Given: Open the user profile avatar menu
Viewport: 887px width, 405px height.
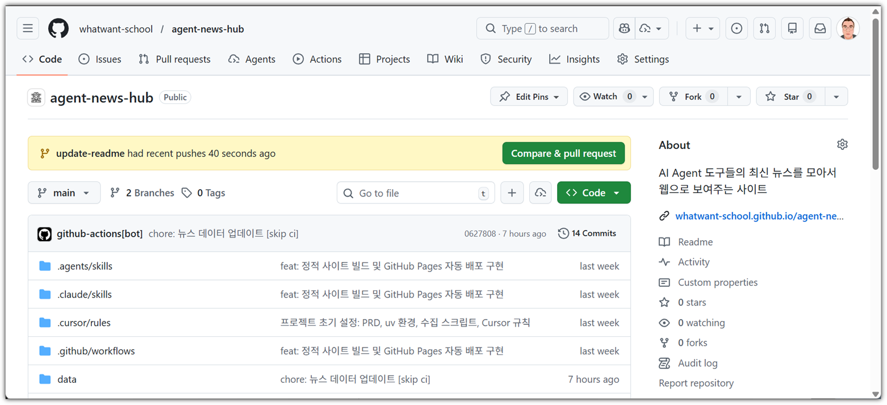Looking at the screenshot, I should (848, 28).
